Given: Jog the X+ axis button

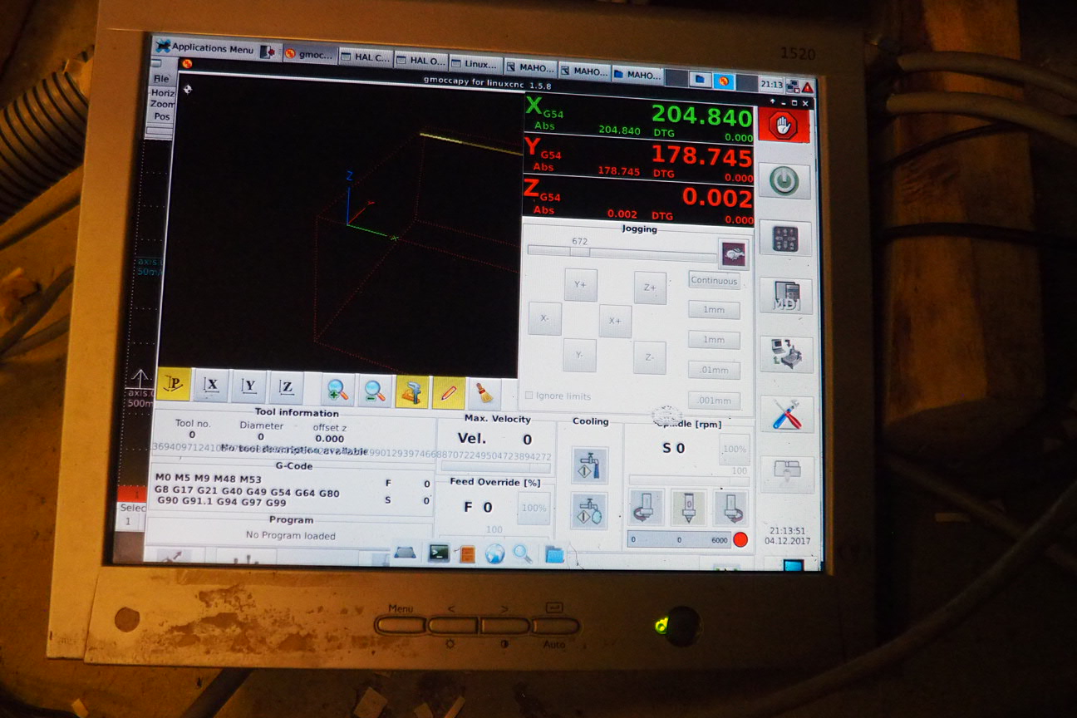Looking at the screenshot, I should point(615,321).
